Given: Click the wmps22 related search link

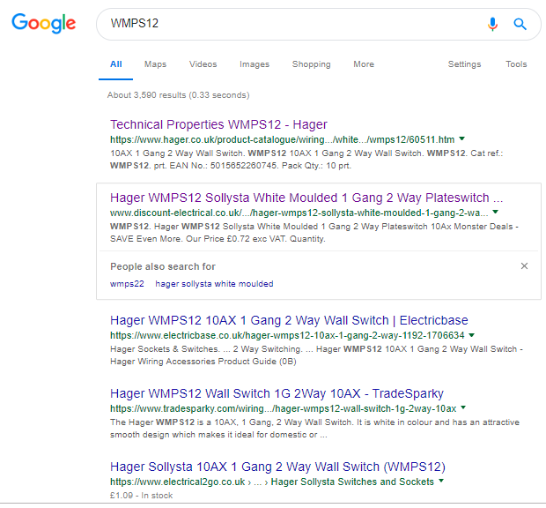Looking at the screenshot, I should [x=127, y=284].
